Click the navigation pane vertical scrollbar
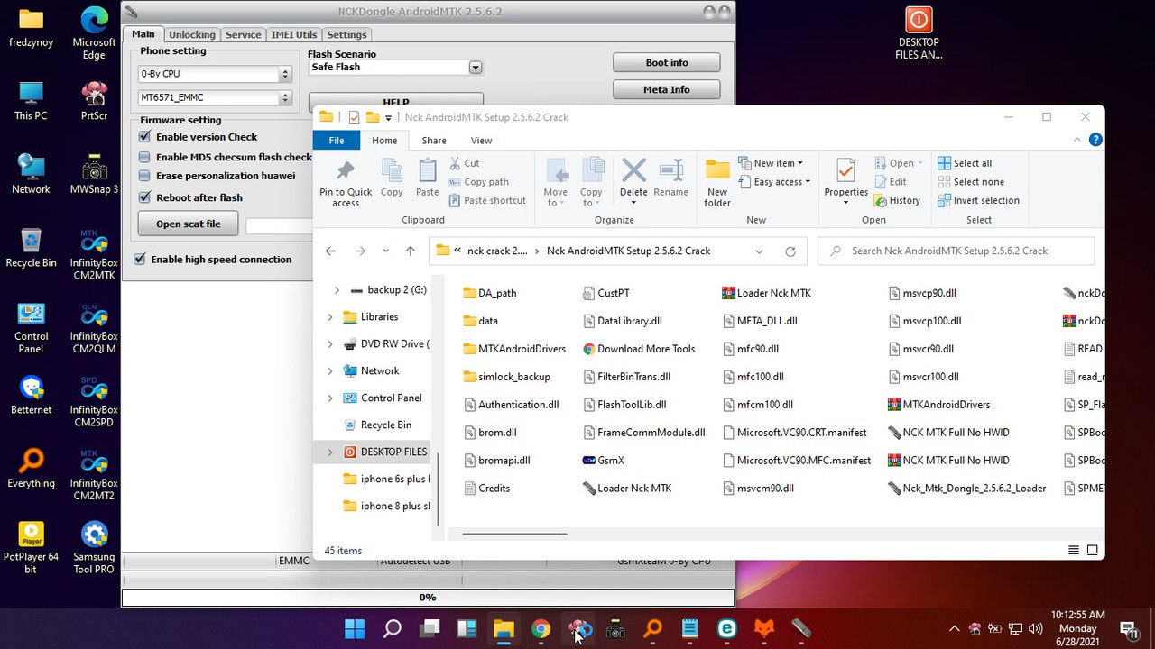 tap(439, 489)
